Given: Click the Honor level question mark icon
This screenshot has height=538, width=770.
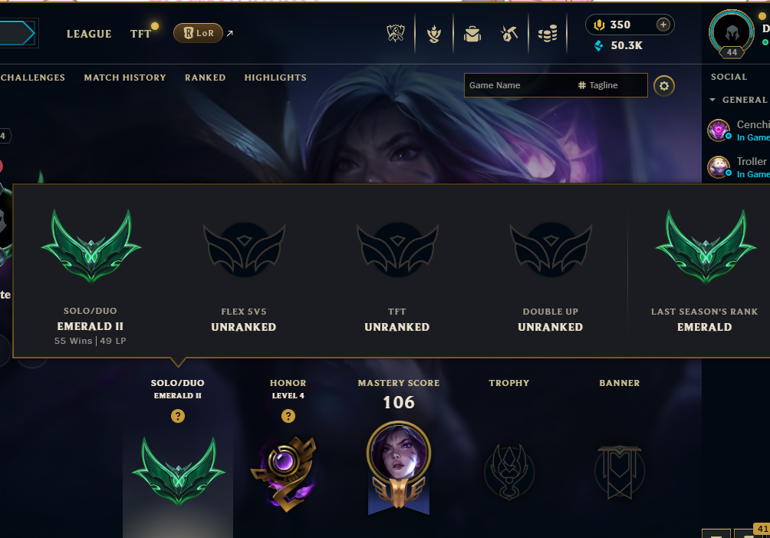Looking at the screenshot, I should click(x=288, y=416).
